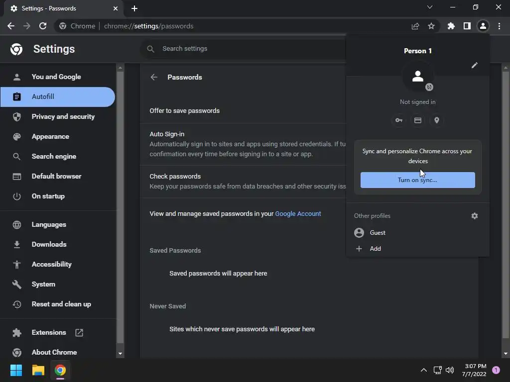
Task: Open network status tray icon
Action: (x=437, y=370)
